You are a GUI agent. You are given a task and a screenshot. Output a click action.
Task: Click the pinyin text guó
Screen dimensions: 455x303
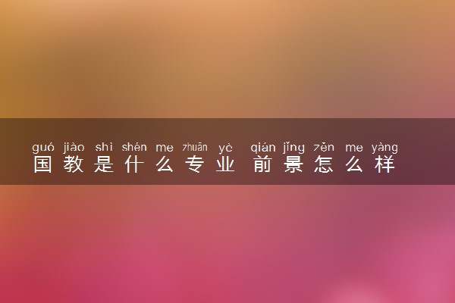[43, 147]
